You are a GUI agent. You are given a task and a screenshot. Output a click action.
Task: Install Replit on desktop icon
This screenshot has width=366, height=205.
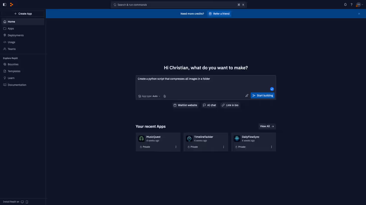click(22, 202)
